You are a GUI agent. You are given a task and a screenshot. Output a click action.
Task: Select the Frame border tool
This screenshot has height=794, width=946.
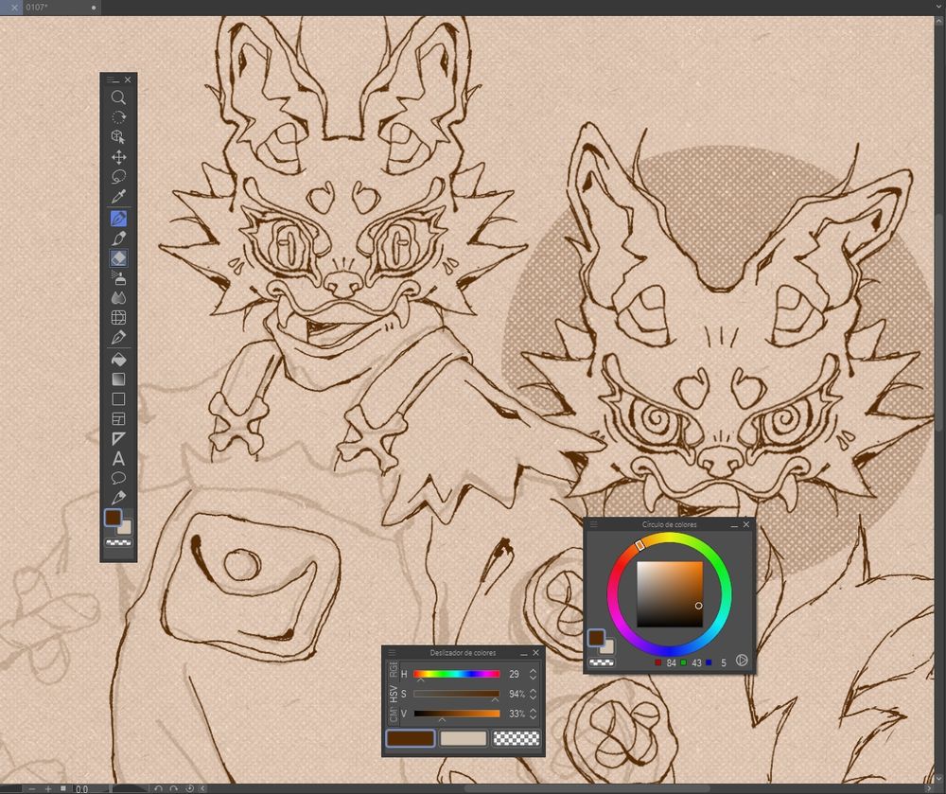[x=118, y=418]
